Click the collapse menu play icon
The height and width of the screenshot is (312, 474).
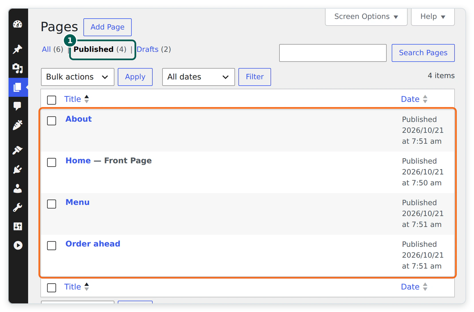18,245
